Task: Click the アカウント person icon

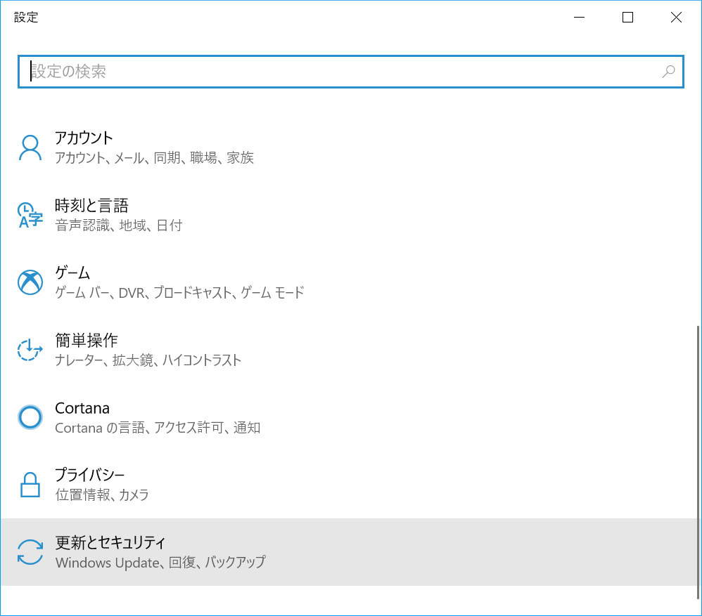Action: pos(30,148)
